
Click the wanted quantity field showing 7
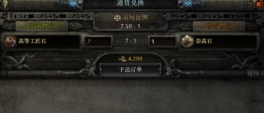point(98,42)
